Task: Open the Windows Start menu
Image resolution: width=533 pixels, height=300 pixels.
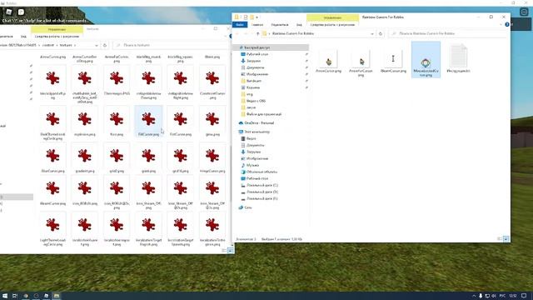Action: click(5, 296)
